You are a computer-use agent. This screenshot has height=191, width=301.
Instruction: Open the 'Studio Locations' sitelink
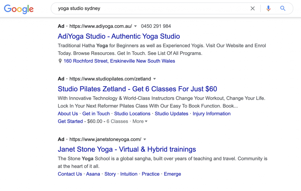[132, 114]
